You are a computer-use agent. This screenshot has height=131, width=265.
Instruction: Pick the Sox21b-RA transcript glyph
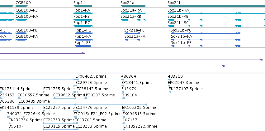coord(216,13)
